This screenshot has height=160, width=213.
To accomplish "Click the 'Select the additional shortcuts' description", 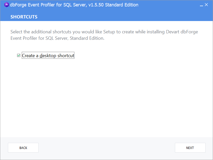I will tap(104, 35).
